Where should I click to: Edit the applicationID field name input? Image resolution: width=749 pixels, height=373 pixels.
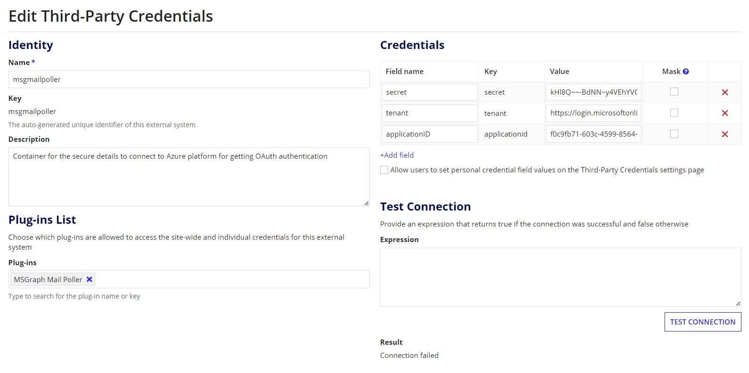(x=430, y=134)
